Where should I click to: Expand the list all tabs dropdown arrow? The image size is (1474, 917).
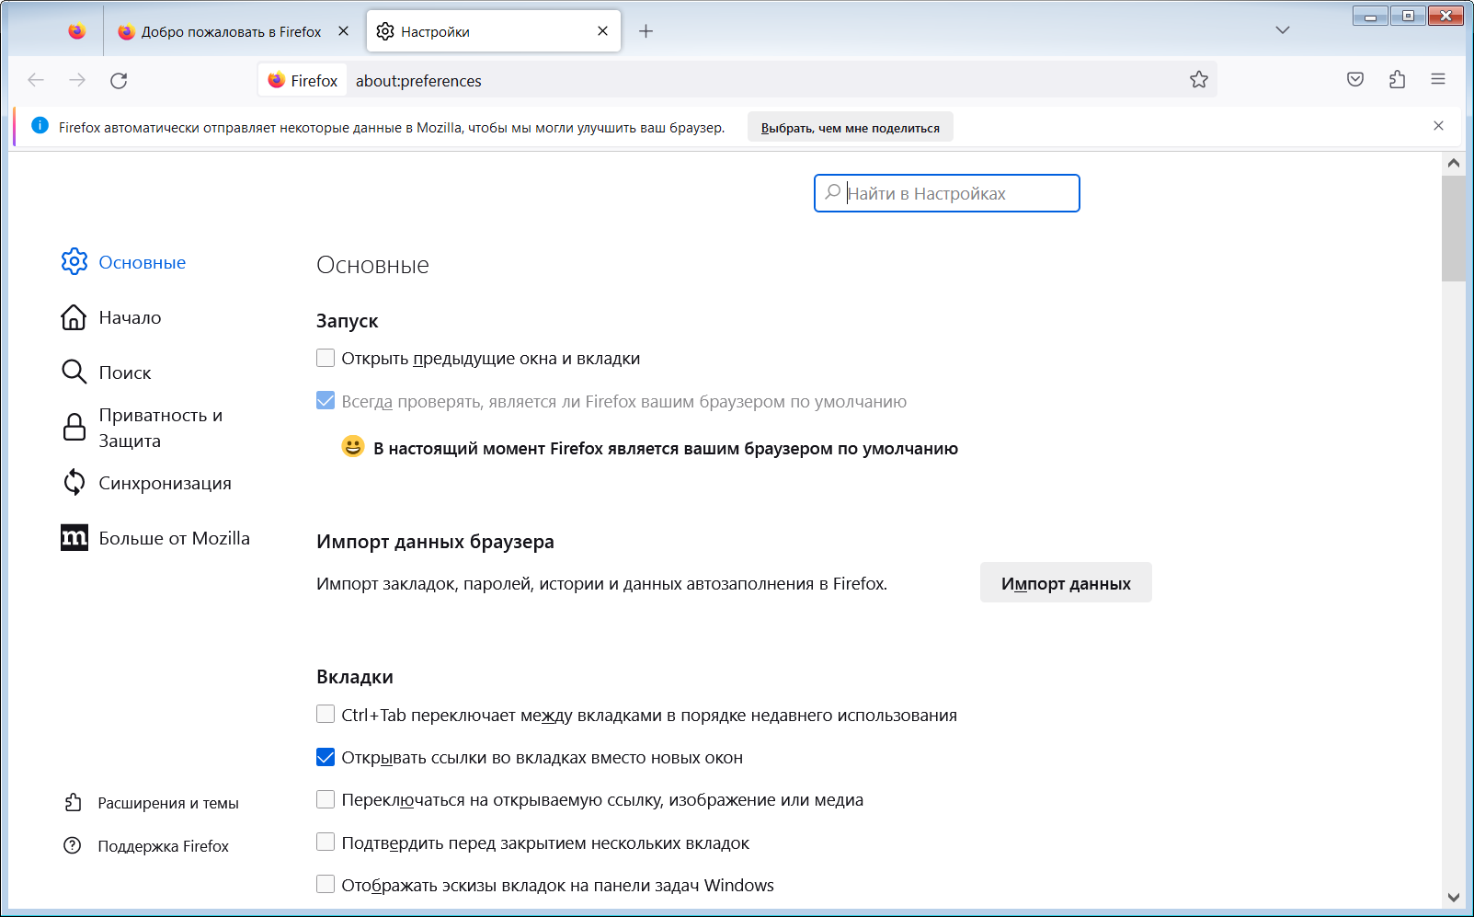[x=1283, y=30]
